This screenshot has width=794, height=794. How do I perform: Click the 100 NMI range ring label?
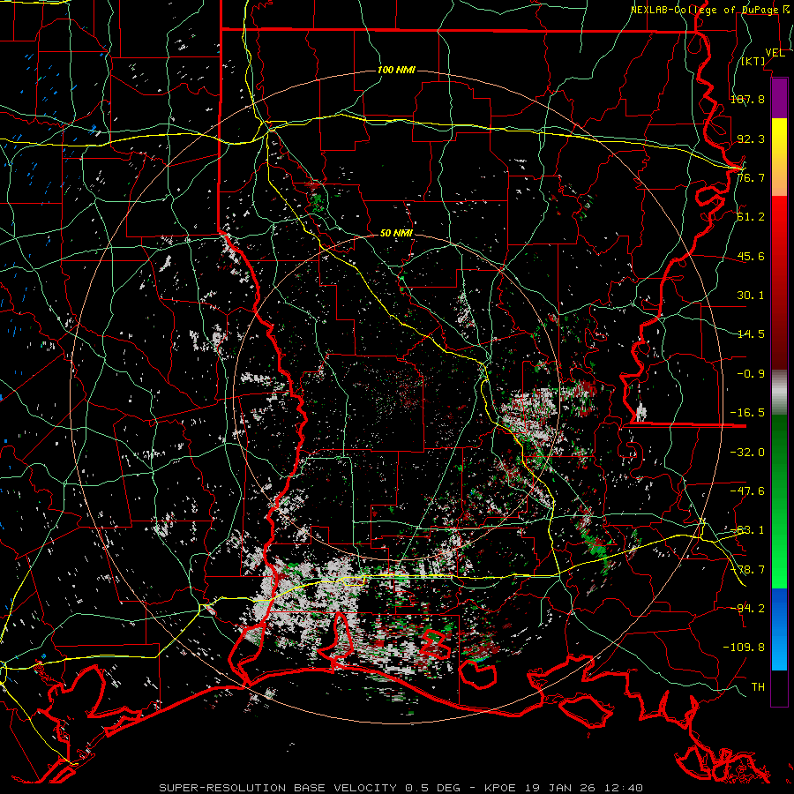pos(396,70)
